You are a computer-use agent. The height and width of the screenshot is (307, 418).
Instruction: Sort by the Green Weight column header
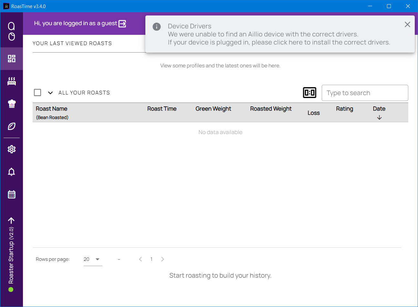pyautogui.click(x=213, y=109)
